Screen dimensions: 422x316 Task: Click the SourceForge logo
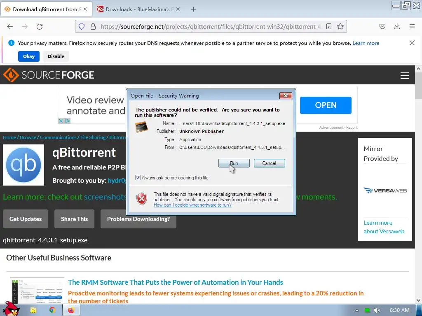pos(49,75)
